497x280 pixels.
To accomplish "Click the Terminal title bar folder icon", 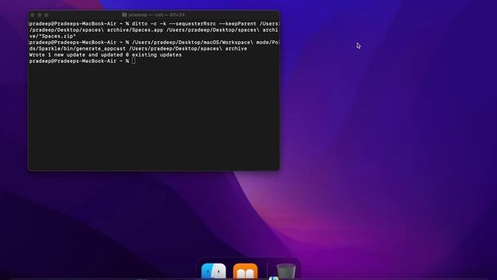I will (x=124, y=15).
